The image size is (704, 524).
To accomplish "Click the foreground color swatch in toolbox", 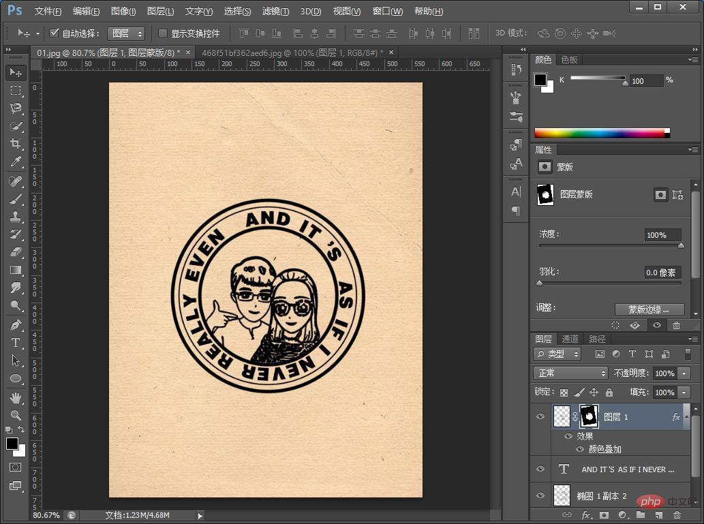I will click(12, 444).
